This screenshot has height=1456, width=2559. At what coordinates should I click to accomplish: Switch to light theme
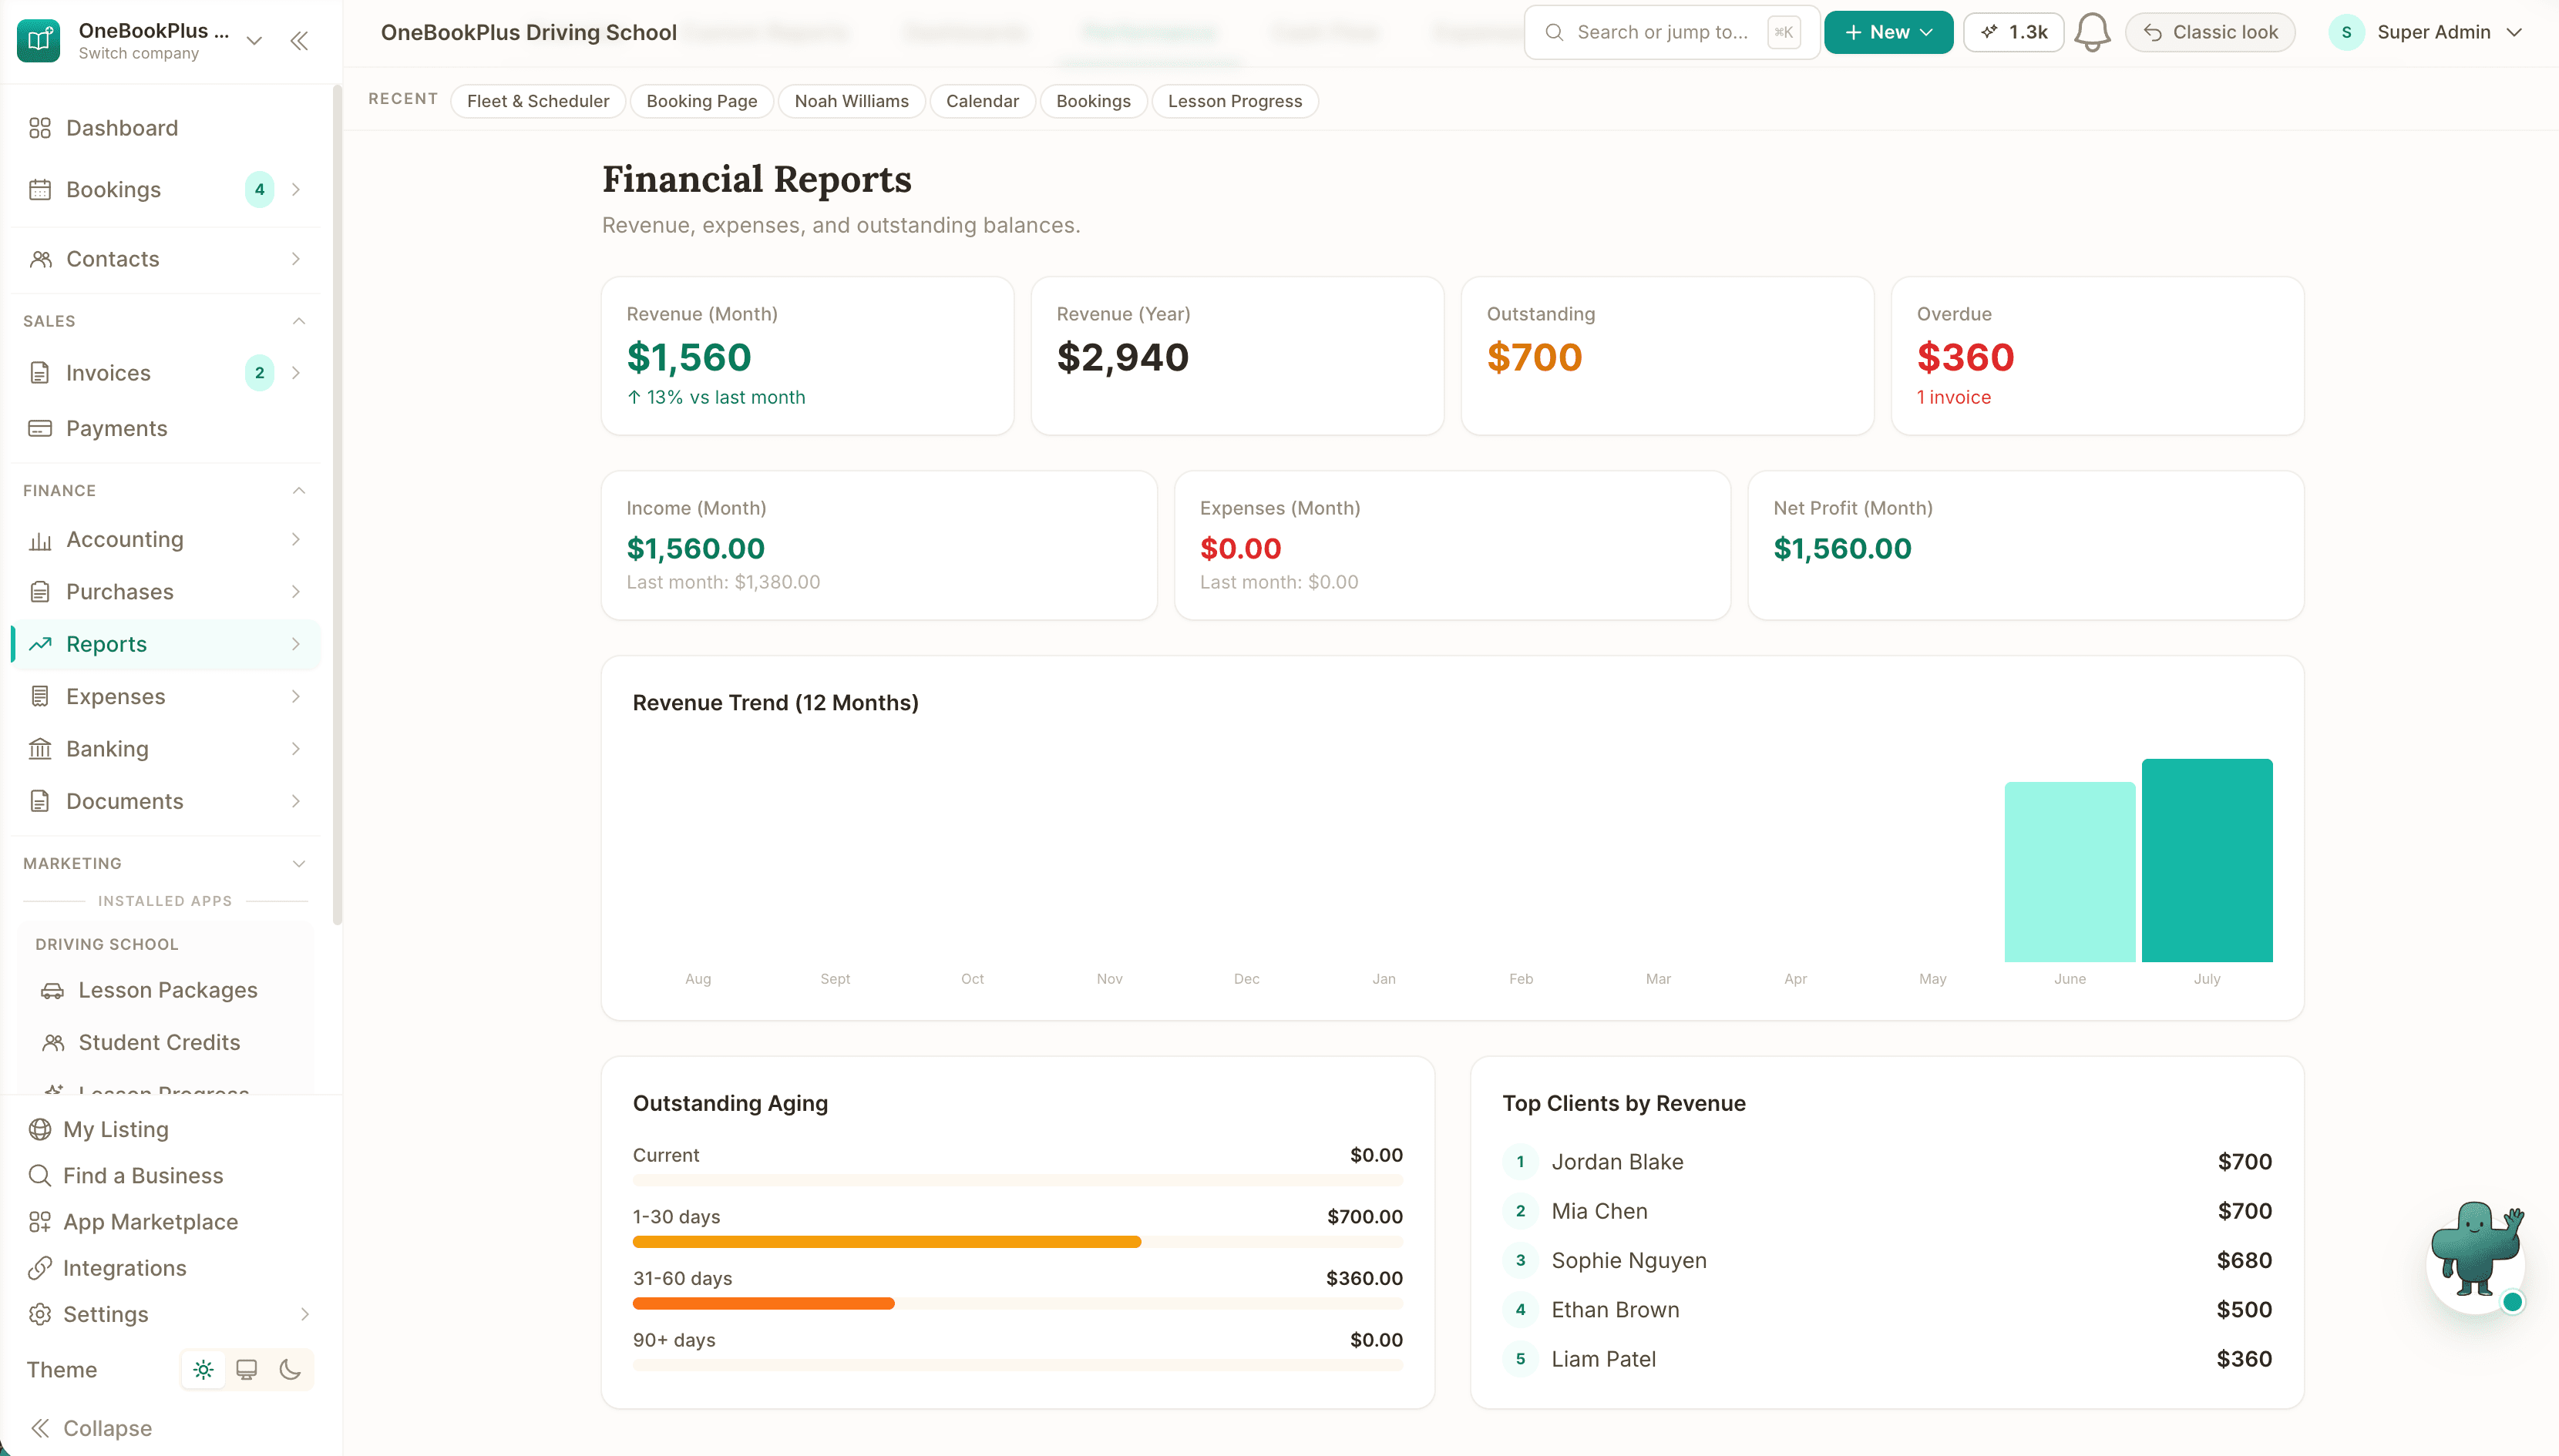[x=203, y=1370]
